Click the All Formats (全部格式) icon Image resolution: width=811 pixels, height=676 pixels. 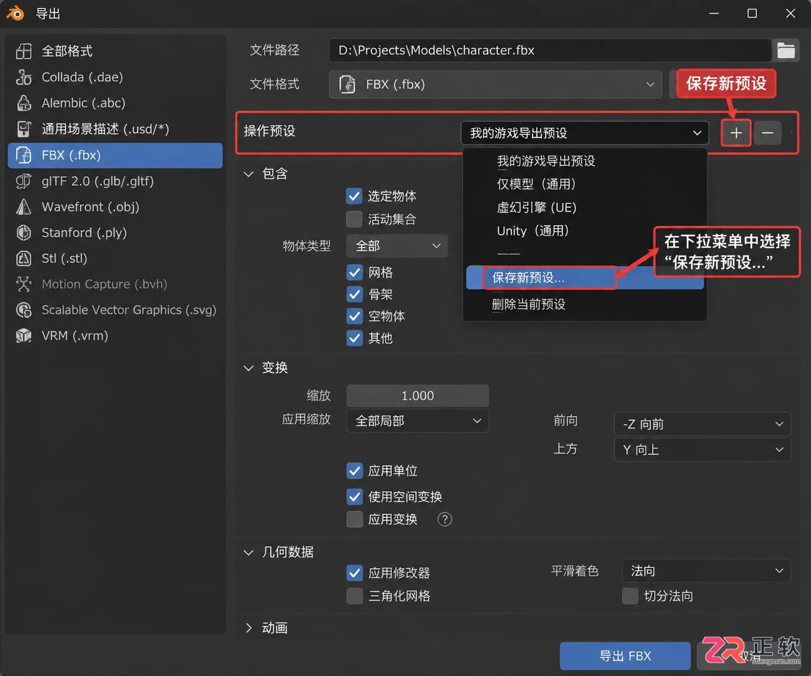pyautogui.click(x=24, y=51)
